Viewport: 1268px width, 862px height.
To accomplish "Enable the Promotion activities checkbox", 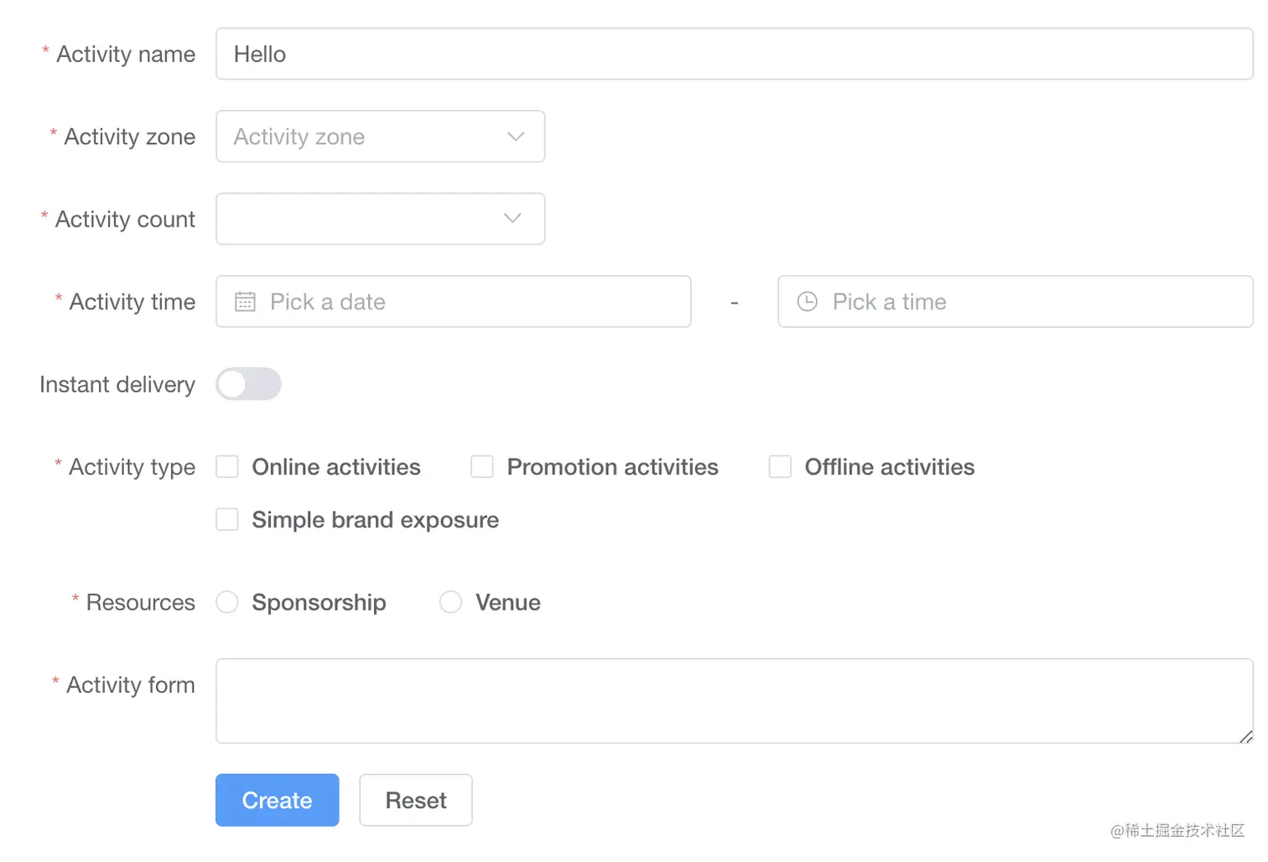I will coord(482,467).
